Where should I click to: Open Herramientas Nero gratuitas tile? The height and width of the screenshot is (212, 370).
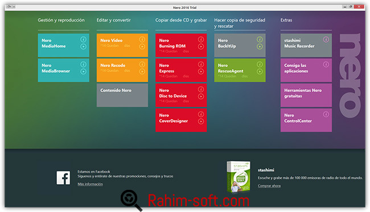pyautogui.click(x=306, y=95)
